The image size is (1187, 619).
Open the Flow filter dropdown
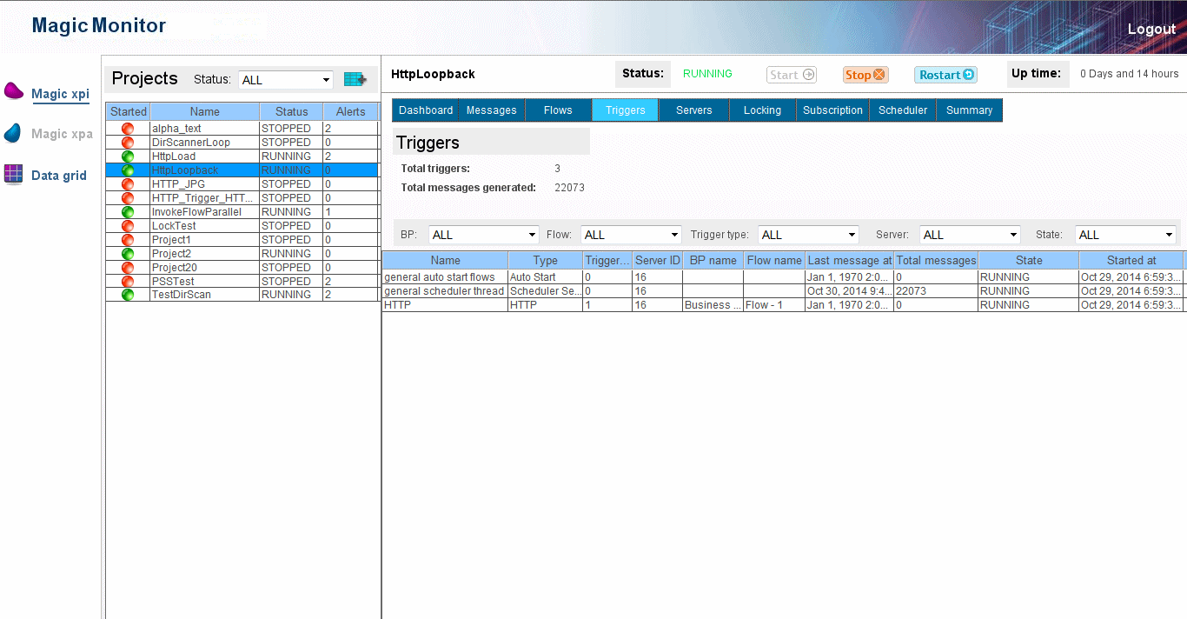(631, 235)
